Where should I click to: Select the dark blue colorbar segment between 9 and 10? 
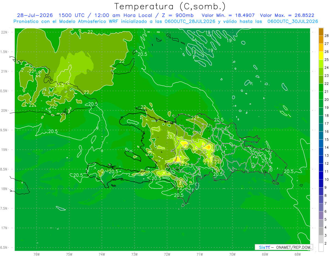coord(321,183)
